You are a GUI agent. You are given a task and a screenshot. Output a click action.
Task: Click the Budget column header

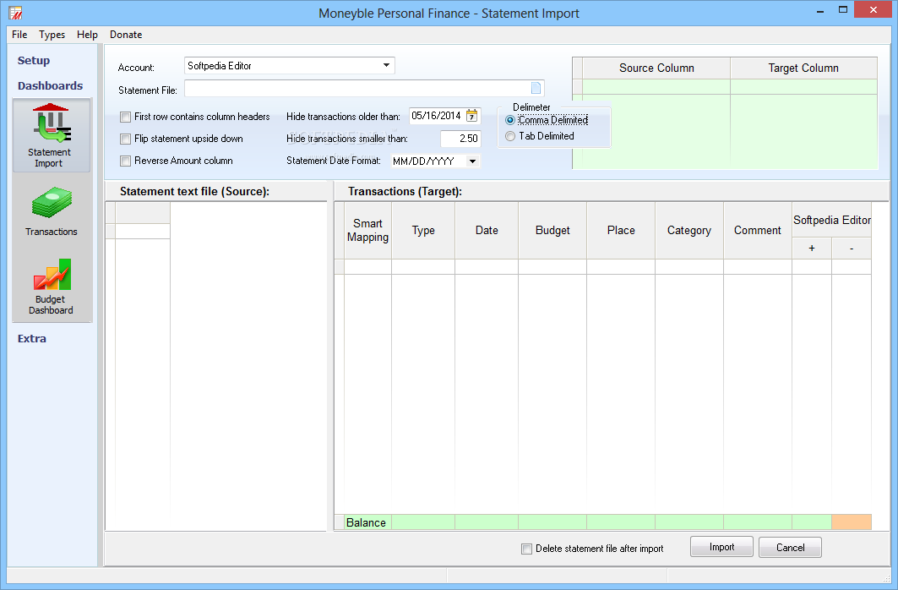click(552, 230)
